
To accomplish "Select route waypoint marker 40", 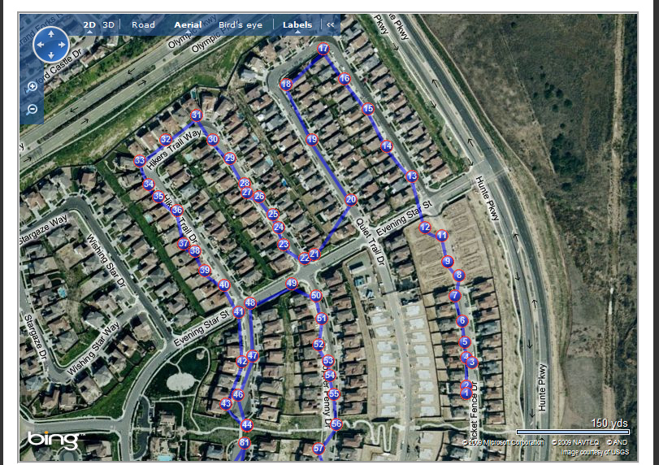I will 224,285.
